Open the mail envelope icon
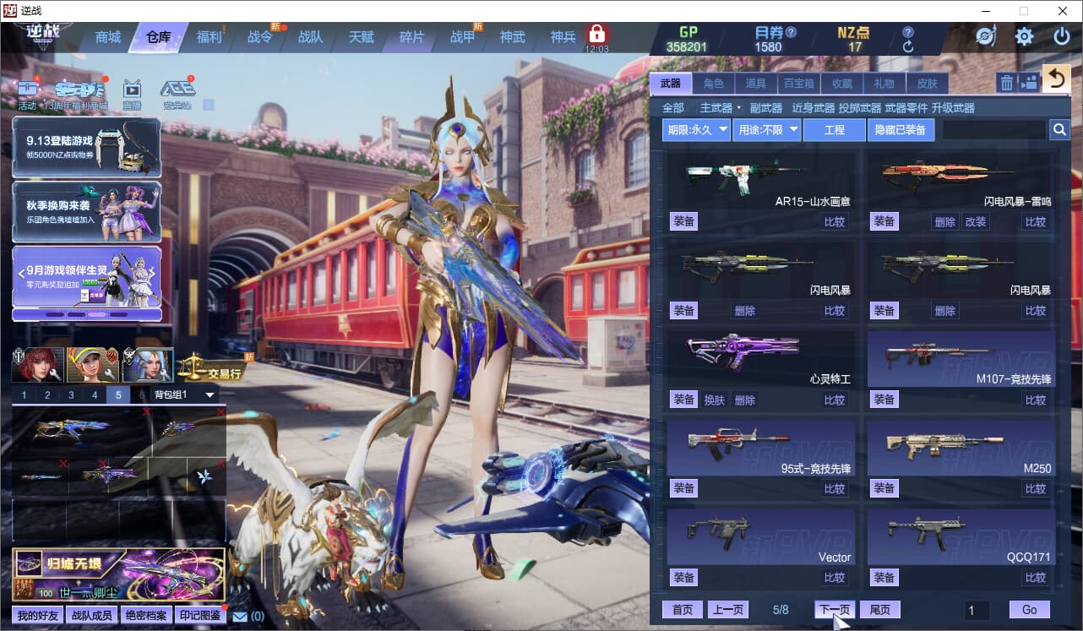 [240, 616]
